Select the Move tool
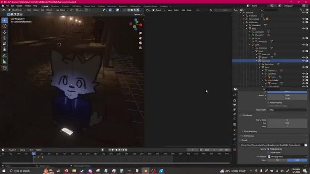 pyautogui.click(x=5, y=32)
